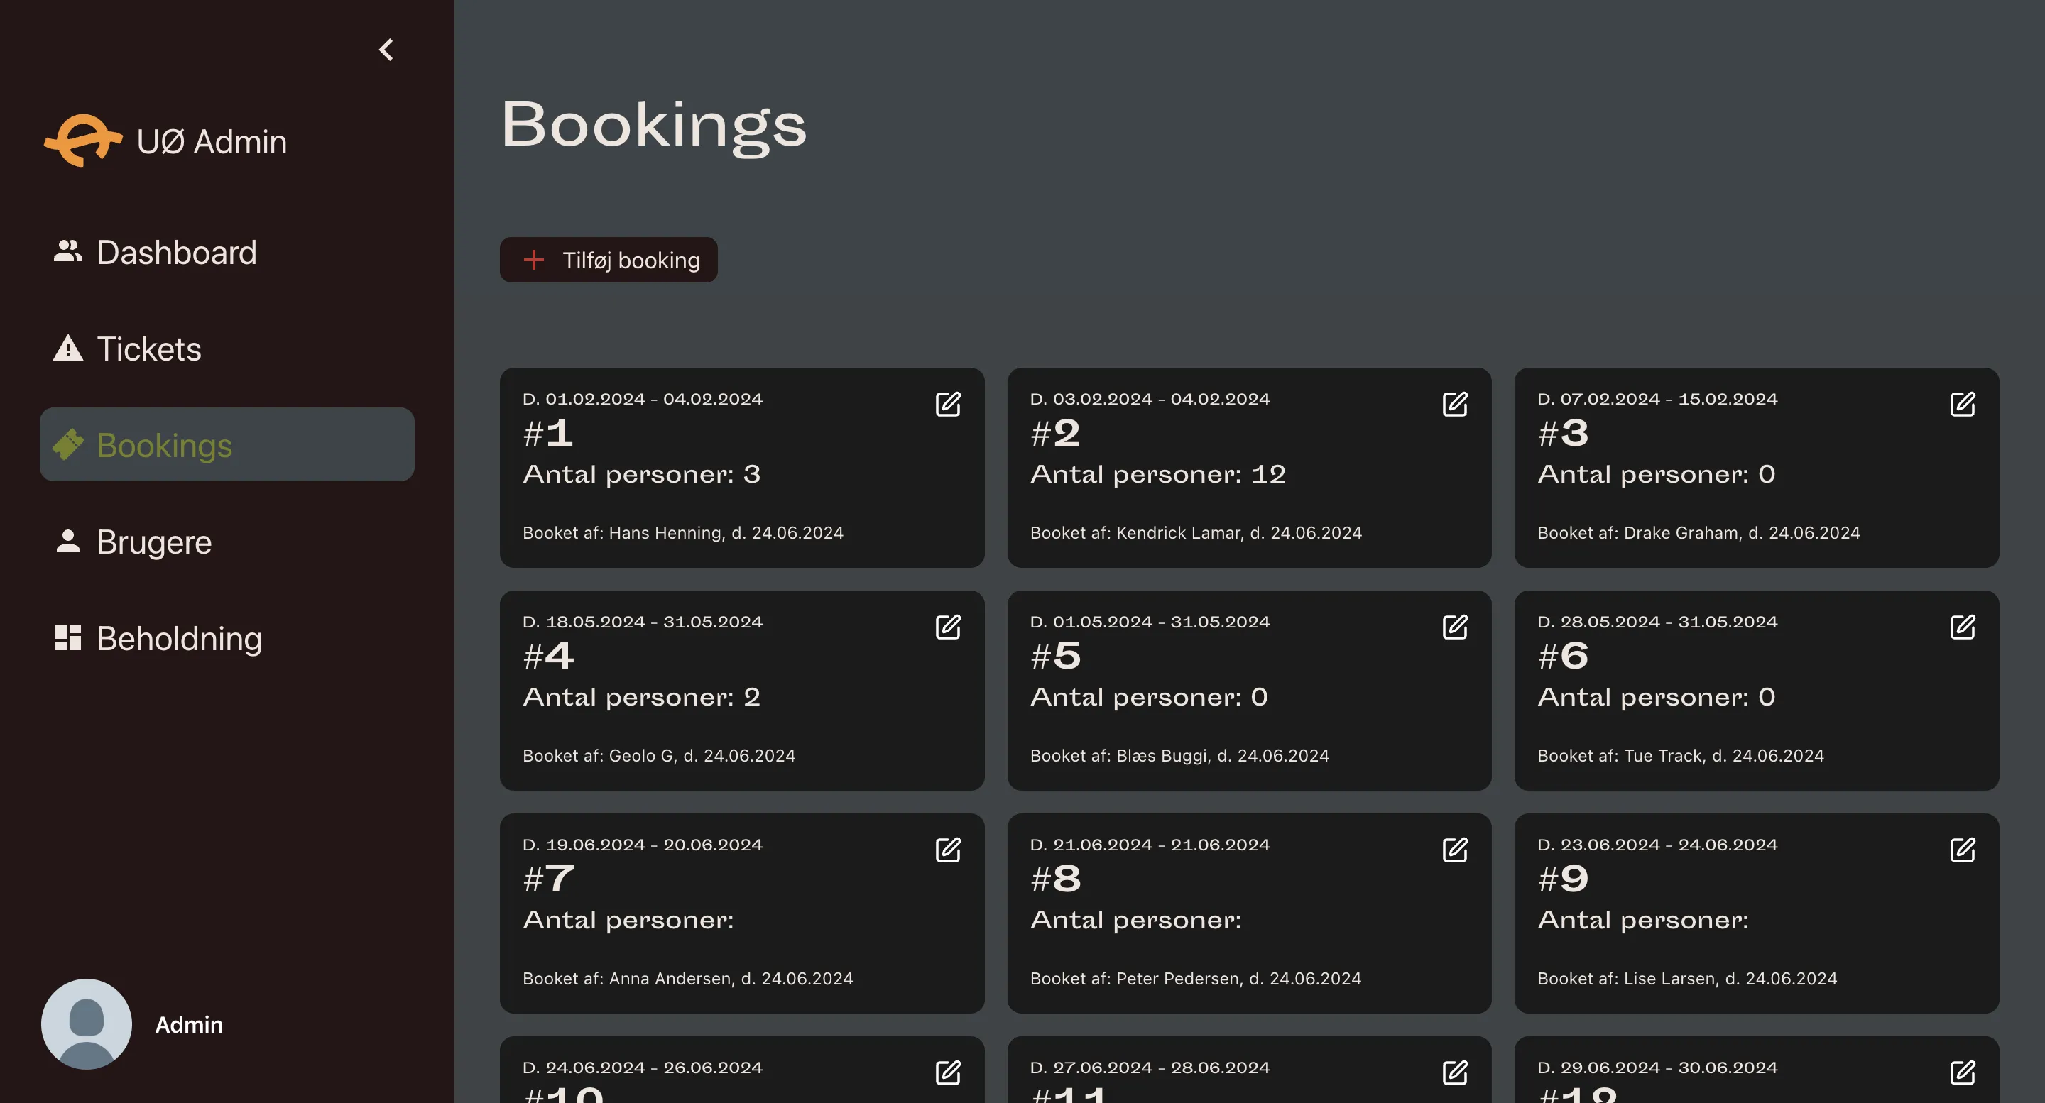Open the Dashboard menu item
Image resolution: width=2045 pixels, height=1103 pixels.
coord(227,253)
